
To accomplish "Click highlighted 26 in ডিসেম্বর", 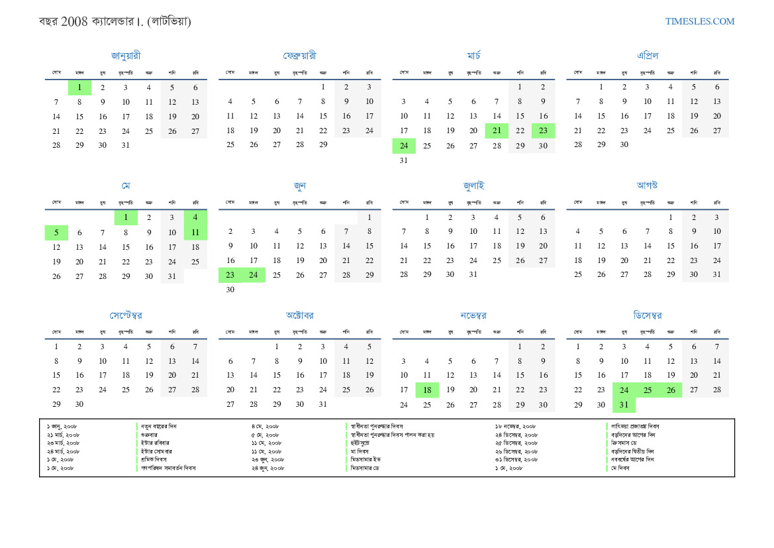I will pyautogui.click(x=670, y=390).
